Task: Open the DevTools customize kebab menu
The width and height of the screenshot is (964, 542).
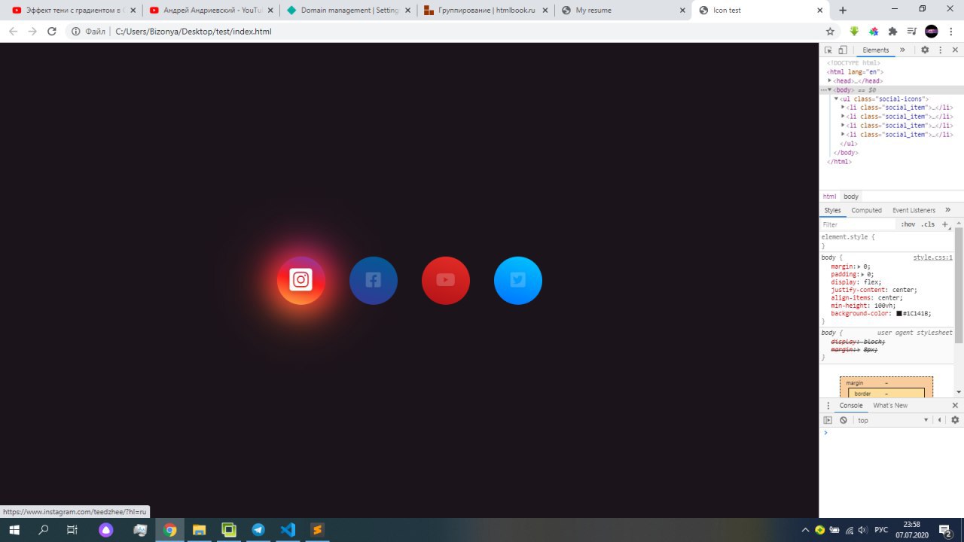Action: tap(941, 50)
